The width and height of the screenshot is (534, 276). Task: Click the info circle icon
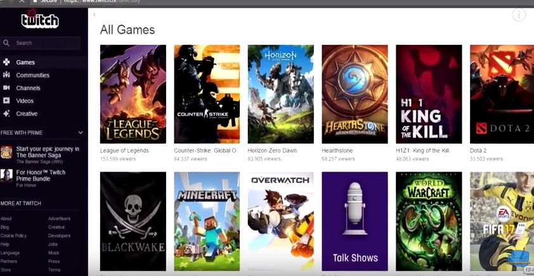coord(519,15)
